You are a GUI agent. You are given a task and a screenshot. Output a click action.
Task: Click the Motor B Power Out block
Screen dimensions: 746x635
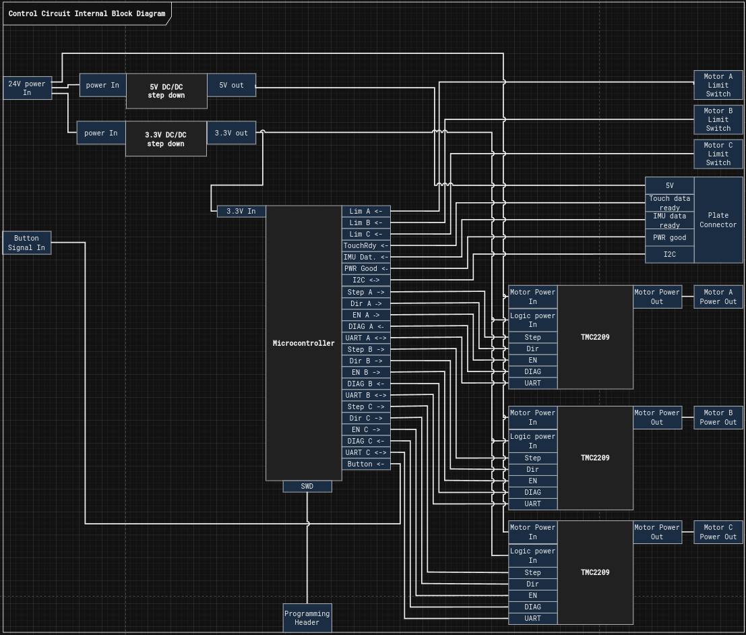718,417
